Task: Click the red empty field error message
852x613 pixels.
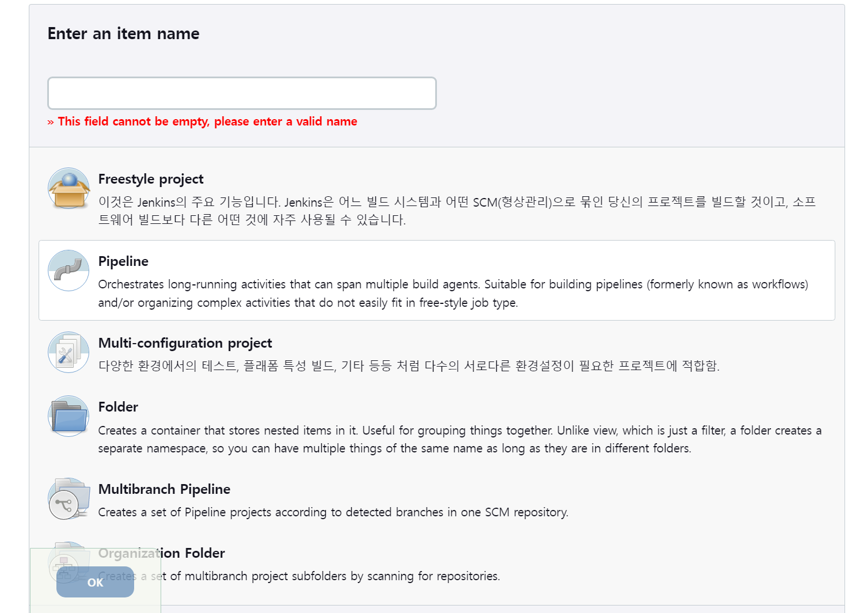Action: tap(202, 121)
